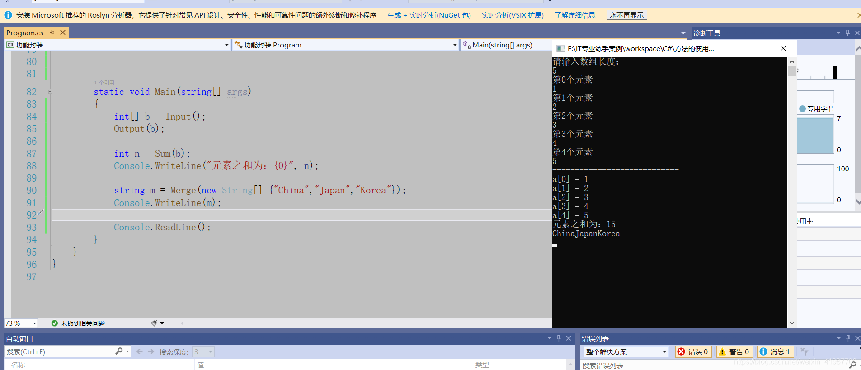Pin the 诊断工具 panel
The height and width of the screenshot is (370, 861).
click(847, 33)
